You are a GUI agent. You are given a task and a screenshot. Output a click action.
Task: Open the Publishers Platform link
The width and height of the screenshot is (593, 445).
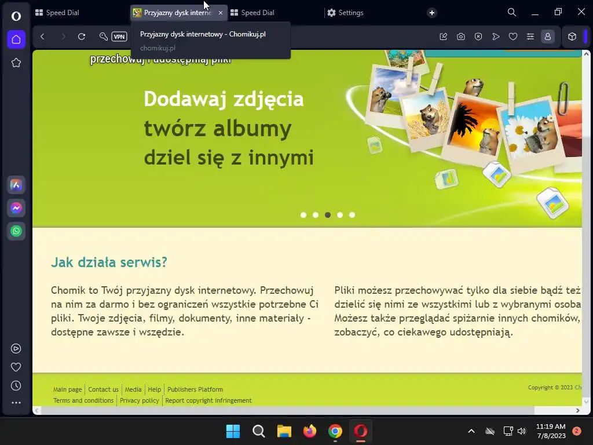[x=195, y=389]
